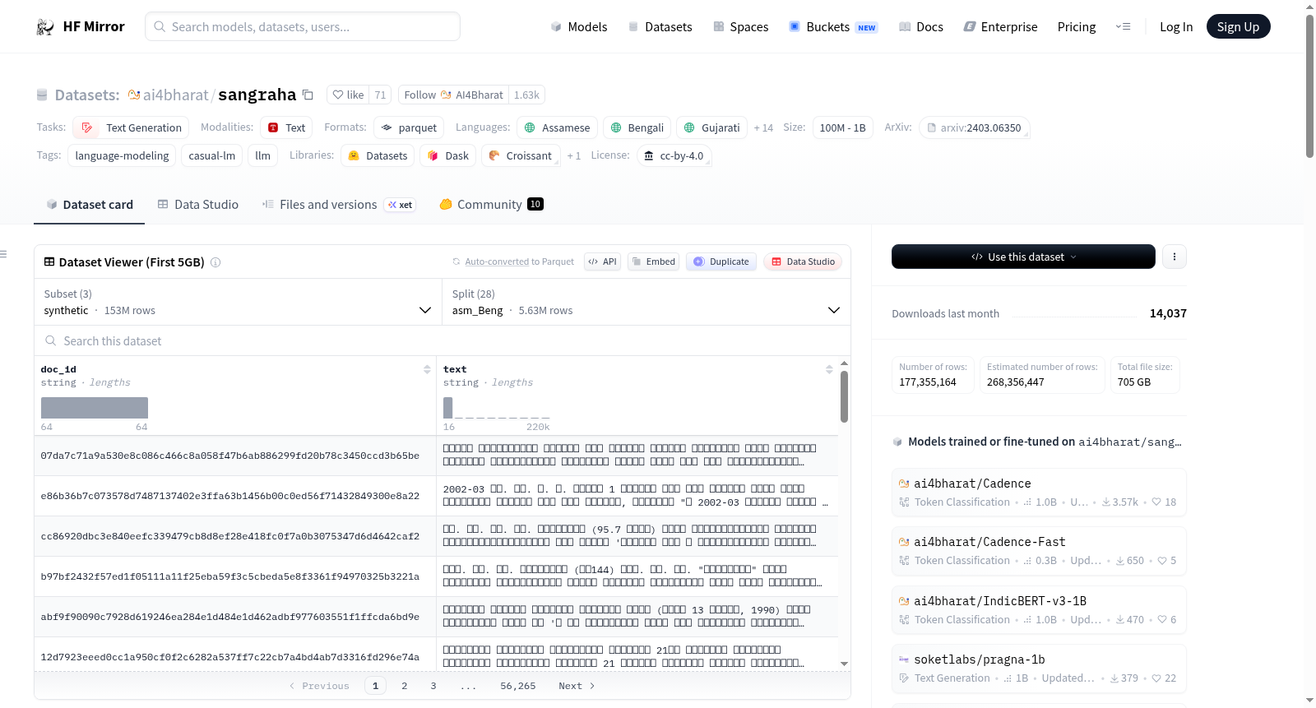Click the AI4Bharat organization avatar in title
This screenshot has height=708, width=1316.
pyautogui.click(x=134, y=95)
